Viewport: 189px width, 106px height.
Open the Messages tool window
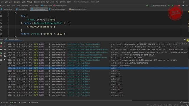[x=33, y=102]
